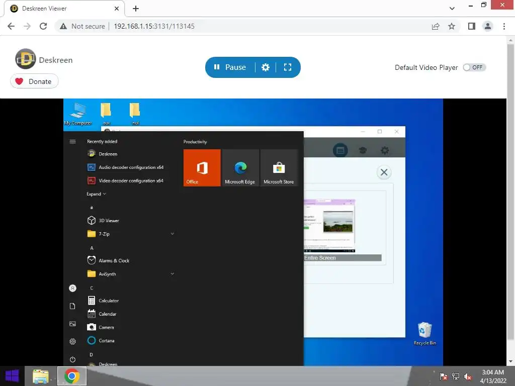Open the browser side panel icon

coord(472,26)
